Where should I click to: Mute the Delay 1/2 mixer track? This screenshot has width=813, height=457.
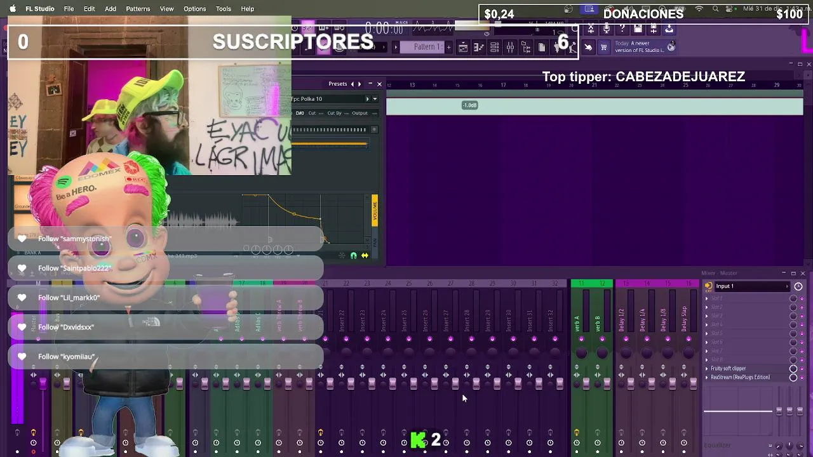[626, 339]
